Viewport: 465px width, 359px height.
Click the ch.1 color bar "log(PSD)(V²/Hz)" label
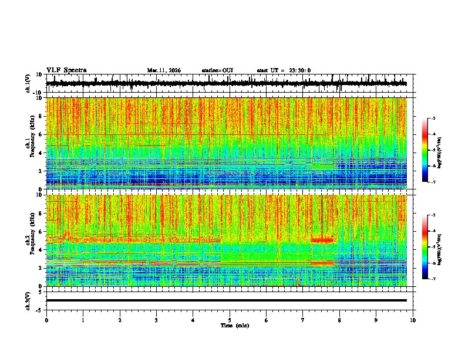(x=440, y=153)
